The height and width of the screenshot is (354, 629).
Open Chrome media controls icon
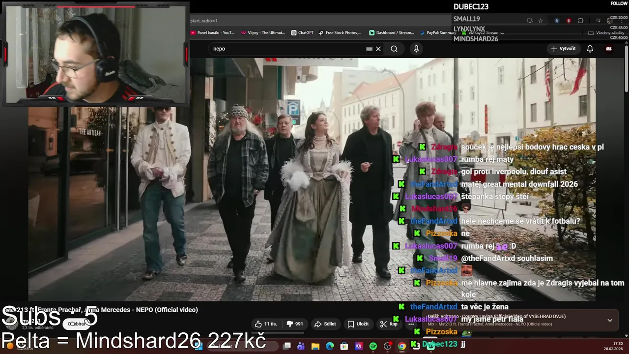click(598, 21)
